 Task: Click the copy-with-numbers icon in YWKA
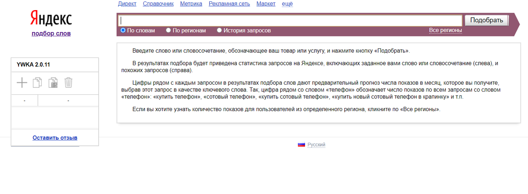(x=53, y=82)
